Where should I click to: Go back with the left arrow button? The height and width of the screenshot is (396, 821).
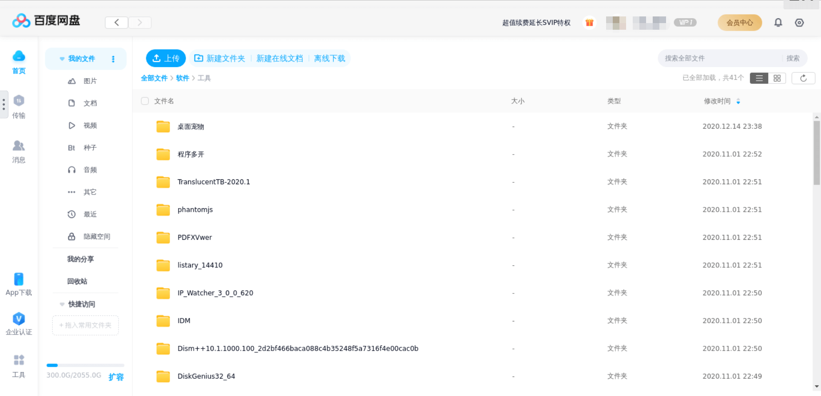pos(117,23)
